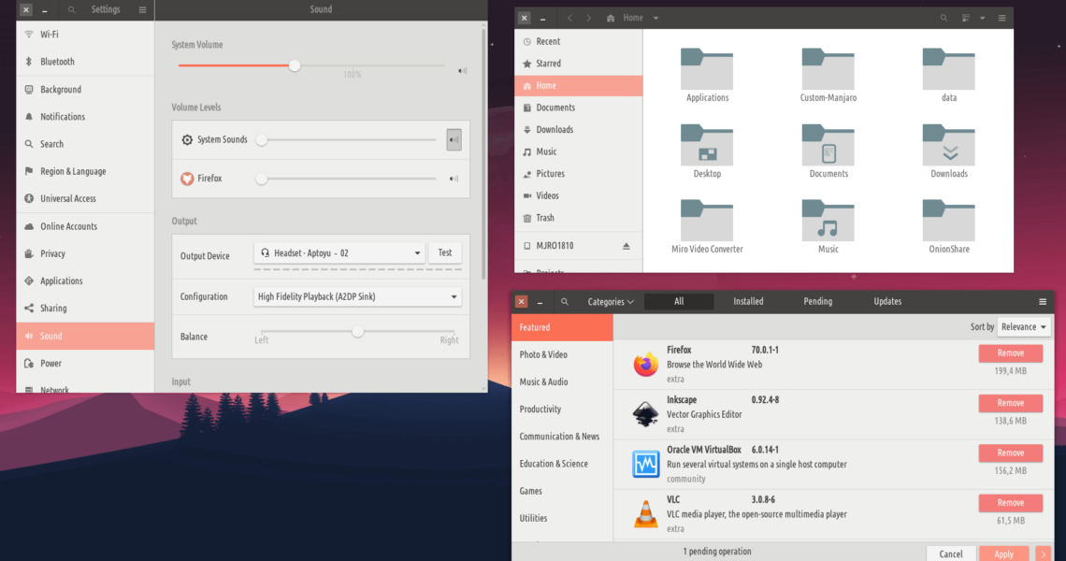Expand the Configuration A2DP Sink dropdown

358,297
